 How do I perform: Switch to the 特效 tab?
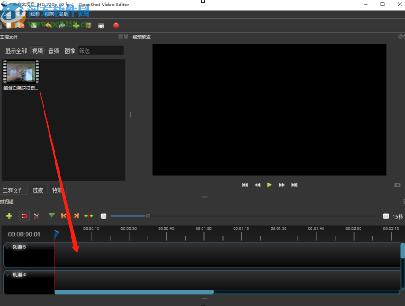[x=57, y=190]
